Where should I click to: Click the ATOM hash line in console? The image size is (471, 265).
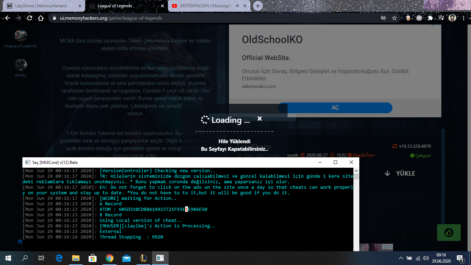[153, 209]
